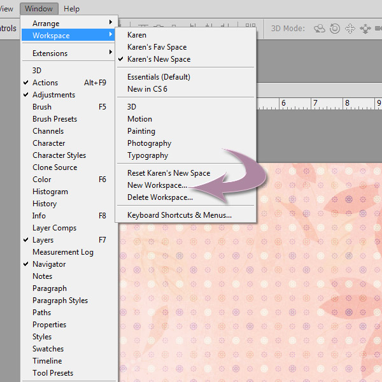
Task: Show the Character Styles panel
Action: click(68, 155)
